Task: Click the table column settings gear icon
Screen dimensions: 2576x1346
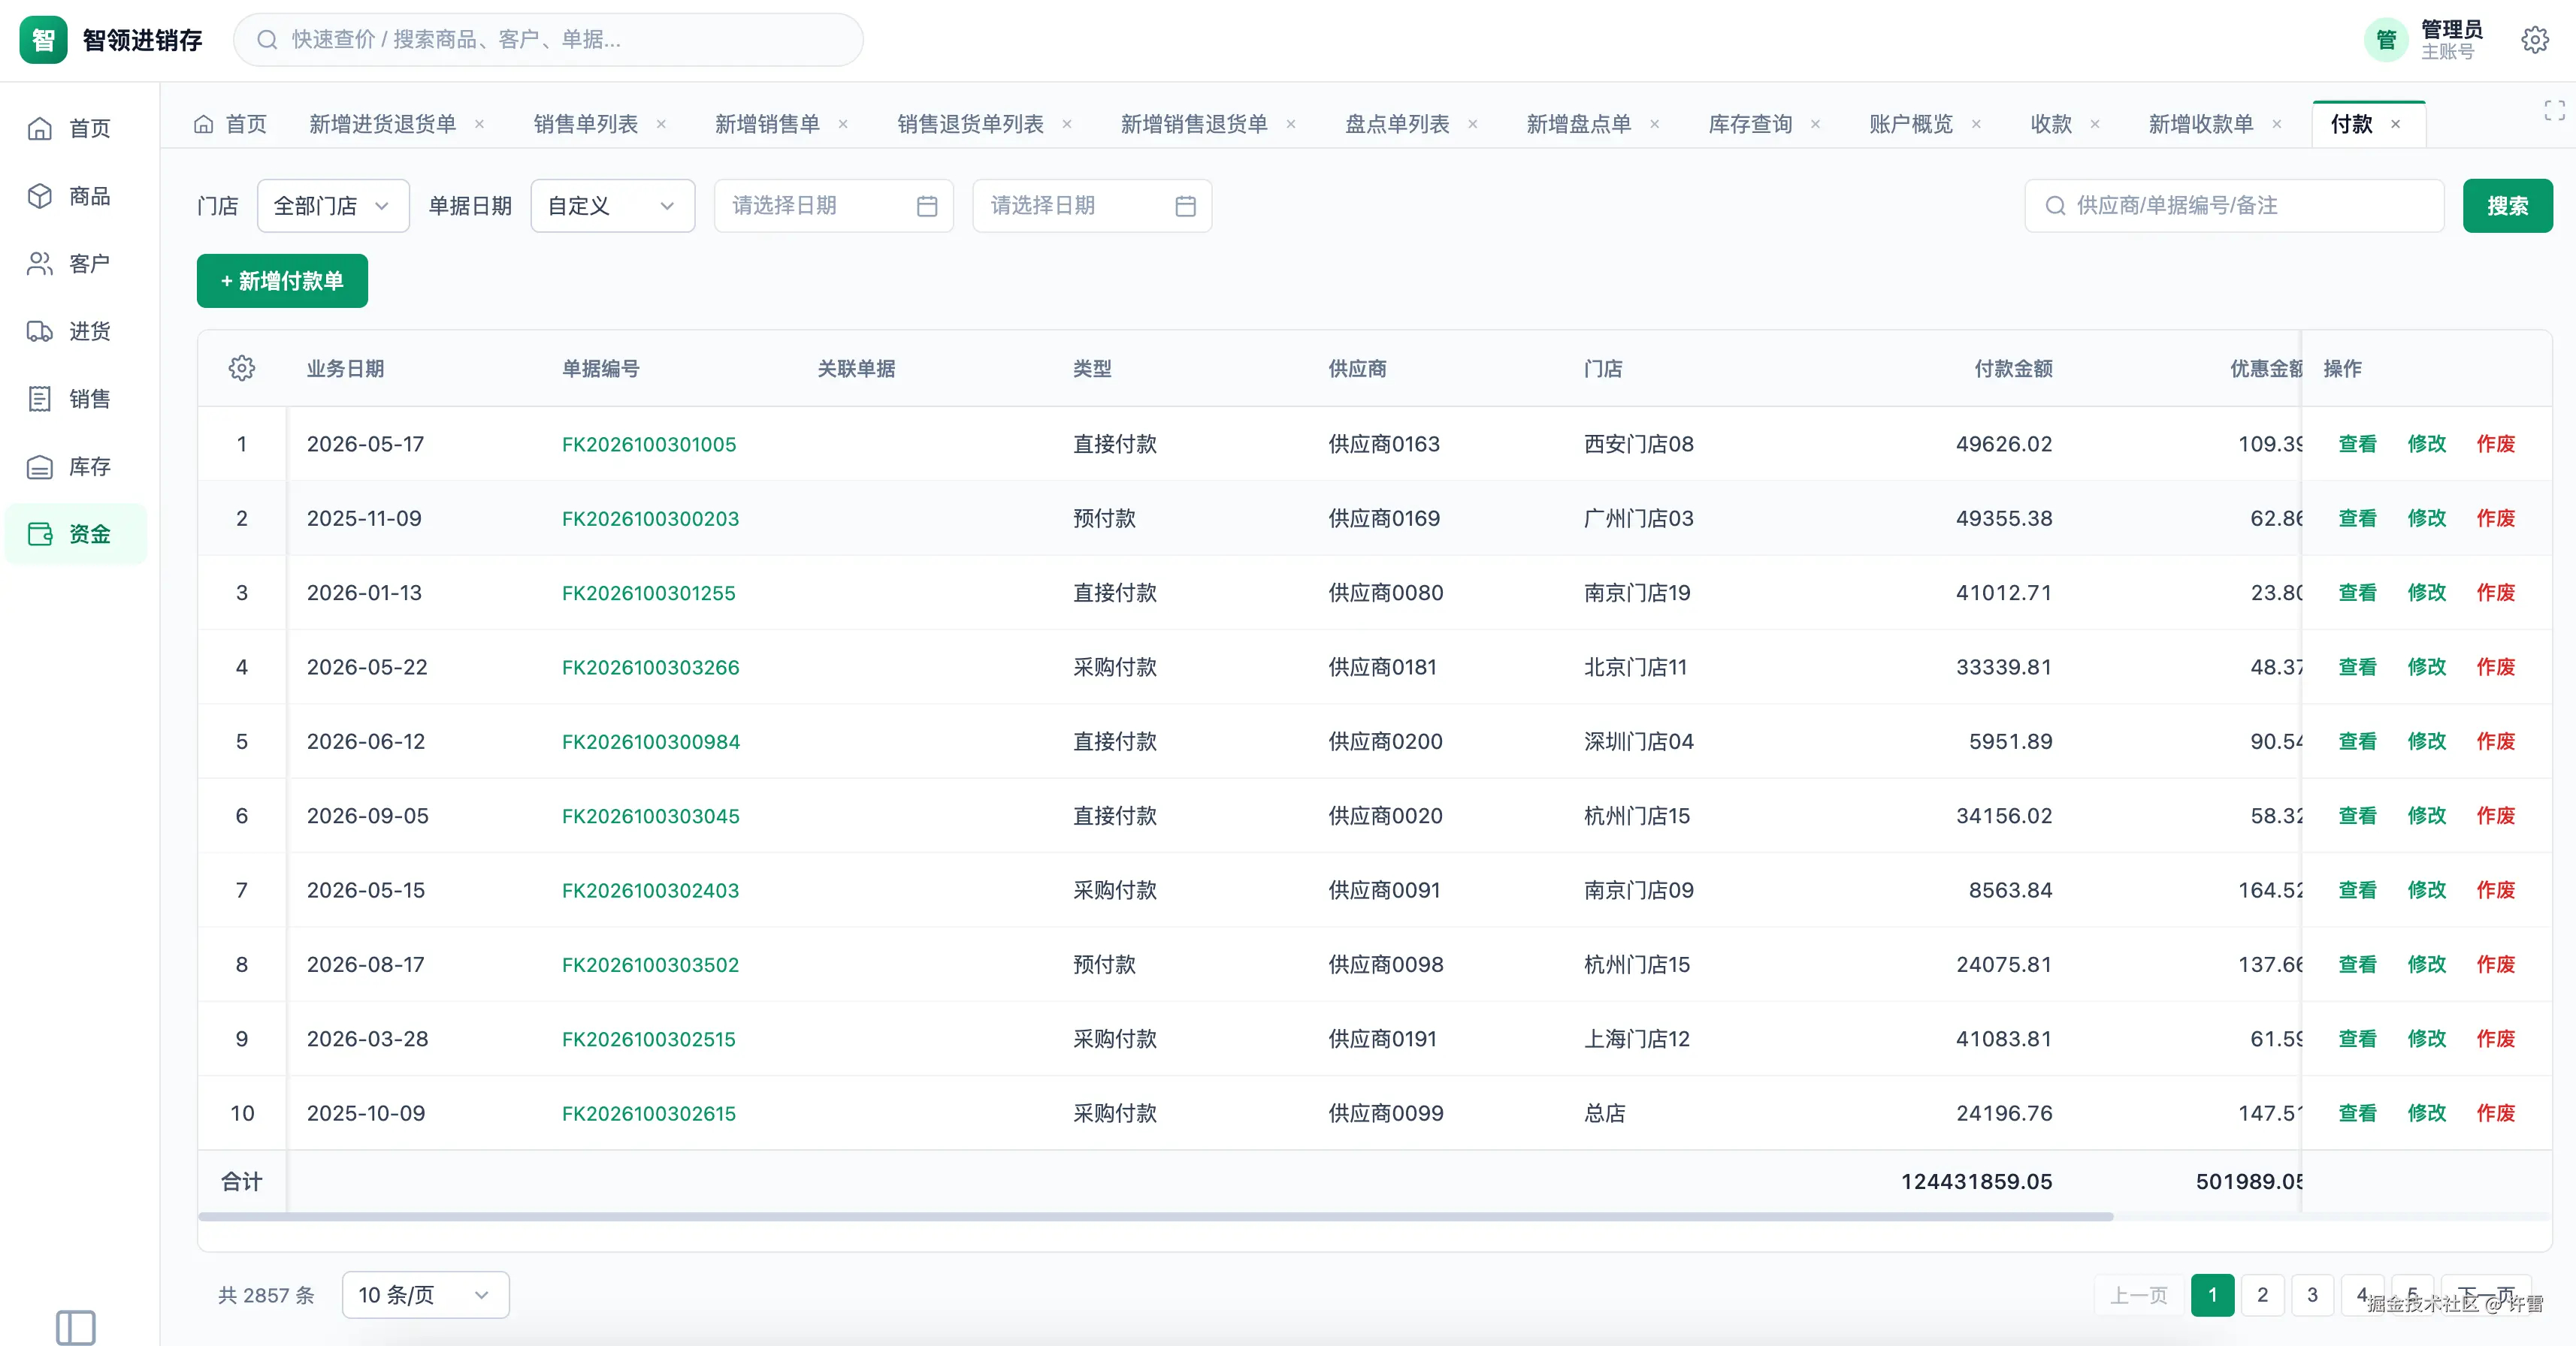Action: pyautogui.click(x=242, y=368)
